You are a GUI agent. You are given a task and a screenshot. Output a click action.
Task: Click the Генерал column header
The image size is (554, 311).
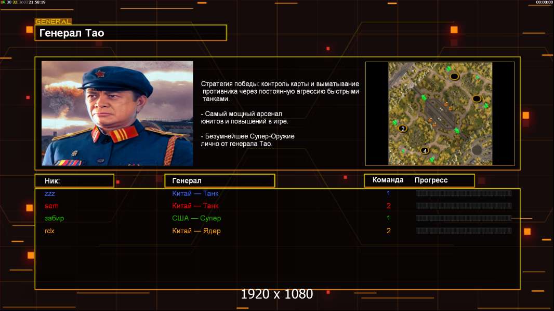220,181
